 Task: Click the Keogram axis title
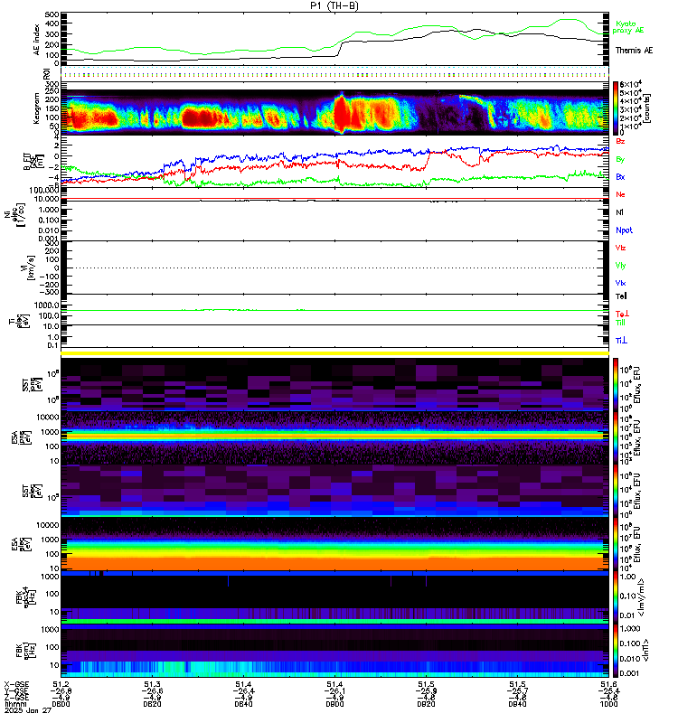click(x=36, y=108)
